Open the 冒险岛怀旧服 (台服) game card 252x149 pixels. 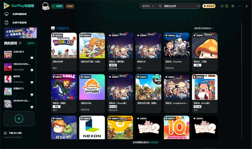pos(92,52)
